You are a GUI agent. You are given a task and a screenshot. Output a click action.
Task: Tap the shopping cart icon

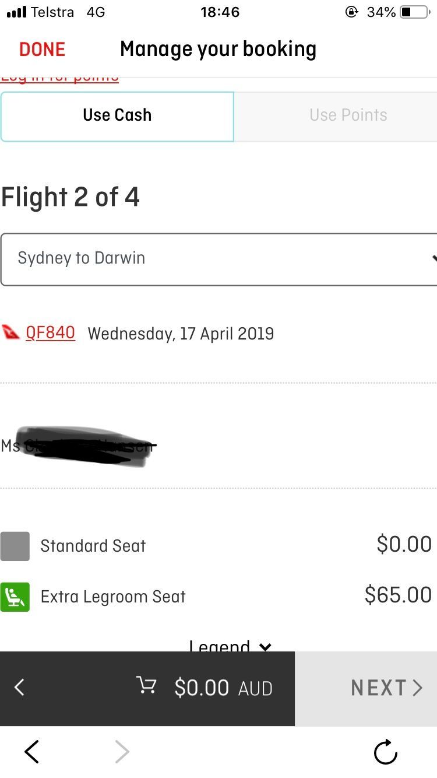[x=146, y=685]
